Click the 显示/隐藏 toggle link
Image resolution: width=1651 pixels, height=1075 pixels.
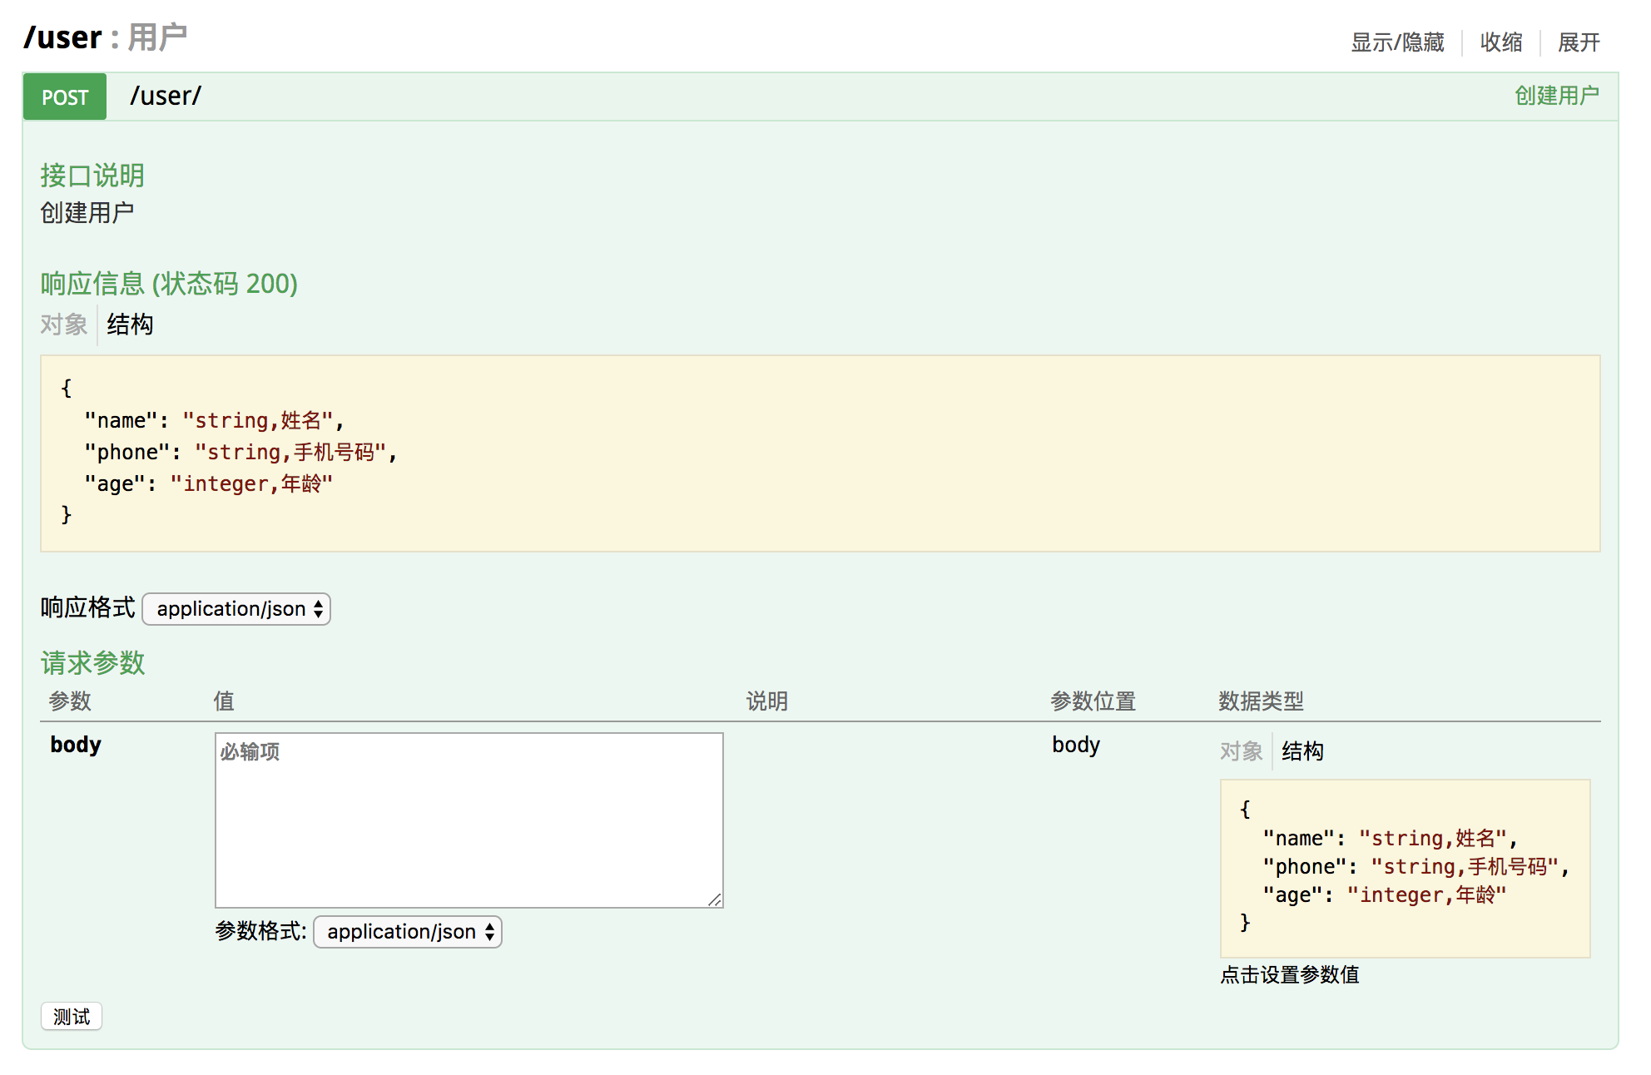(1396, 42)
